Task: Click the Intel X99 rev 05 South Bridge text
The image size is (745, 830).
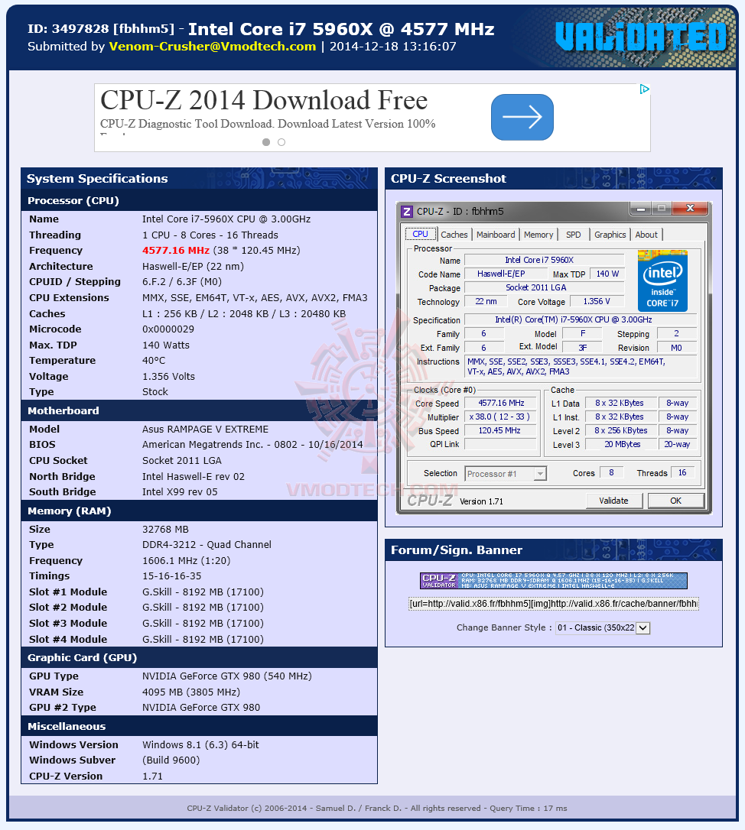Action: (180, 491)
